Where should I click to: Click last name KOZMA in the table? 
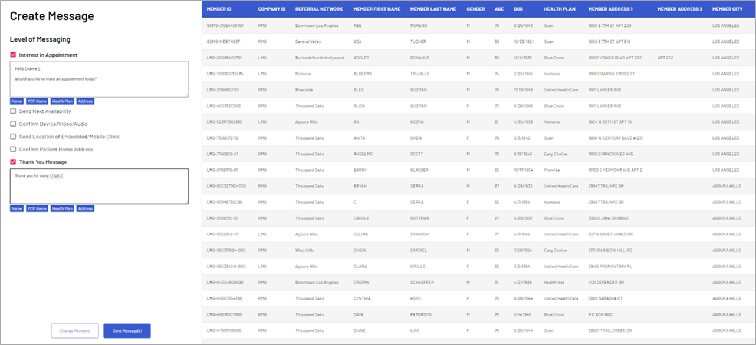[x=418, y=122]
